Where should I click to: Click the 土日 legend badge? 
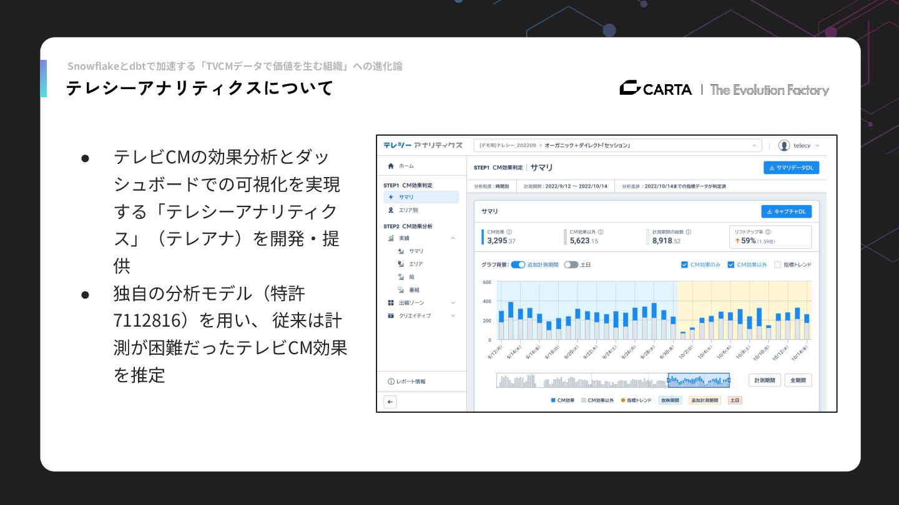coord(735,400)
